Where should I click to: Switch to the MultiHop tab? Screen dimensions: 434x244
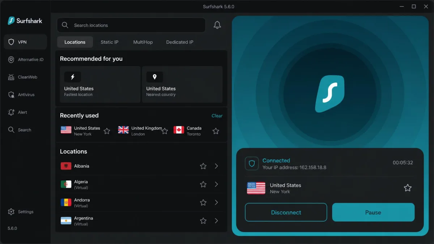[143, 42]
